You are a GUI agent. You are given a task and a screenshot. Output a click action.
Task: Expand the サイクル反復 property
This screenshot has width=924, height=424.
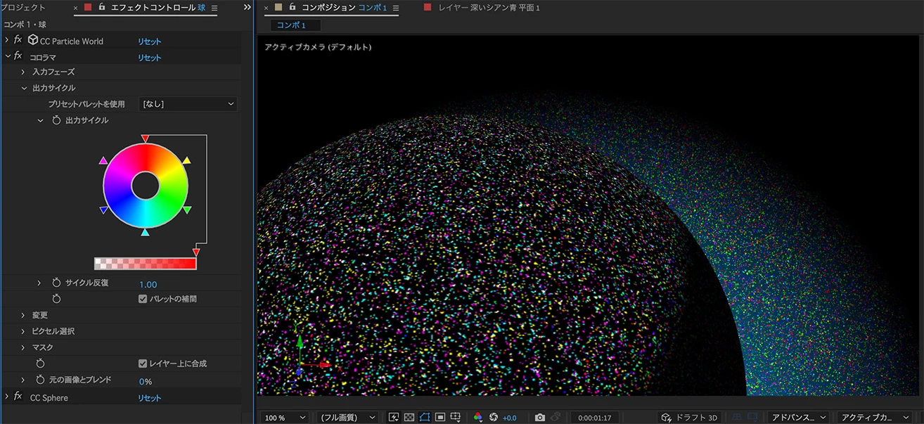click(40, 283)
